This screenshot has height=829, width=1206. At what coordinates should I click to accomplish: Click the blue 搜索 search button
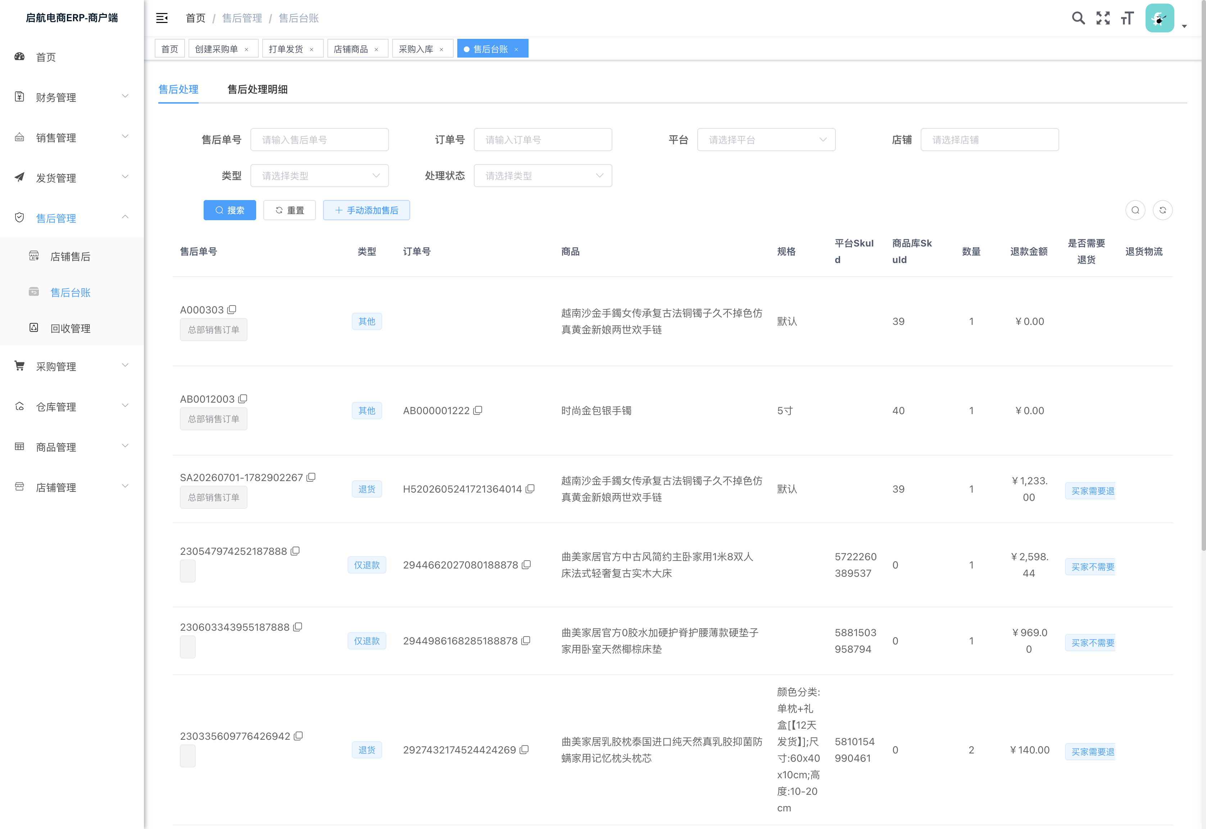[230, 210]
